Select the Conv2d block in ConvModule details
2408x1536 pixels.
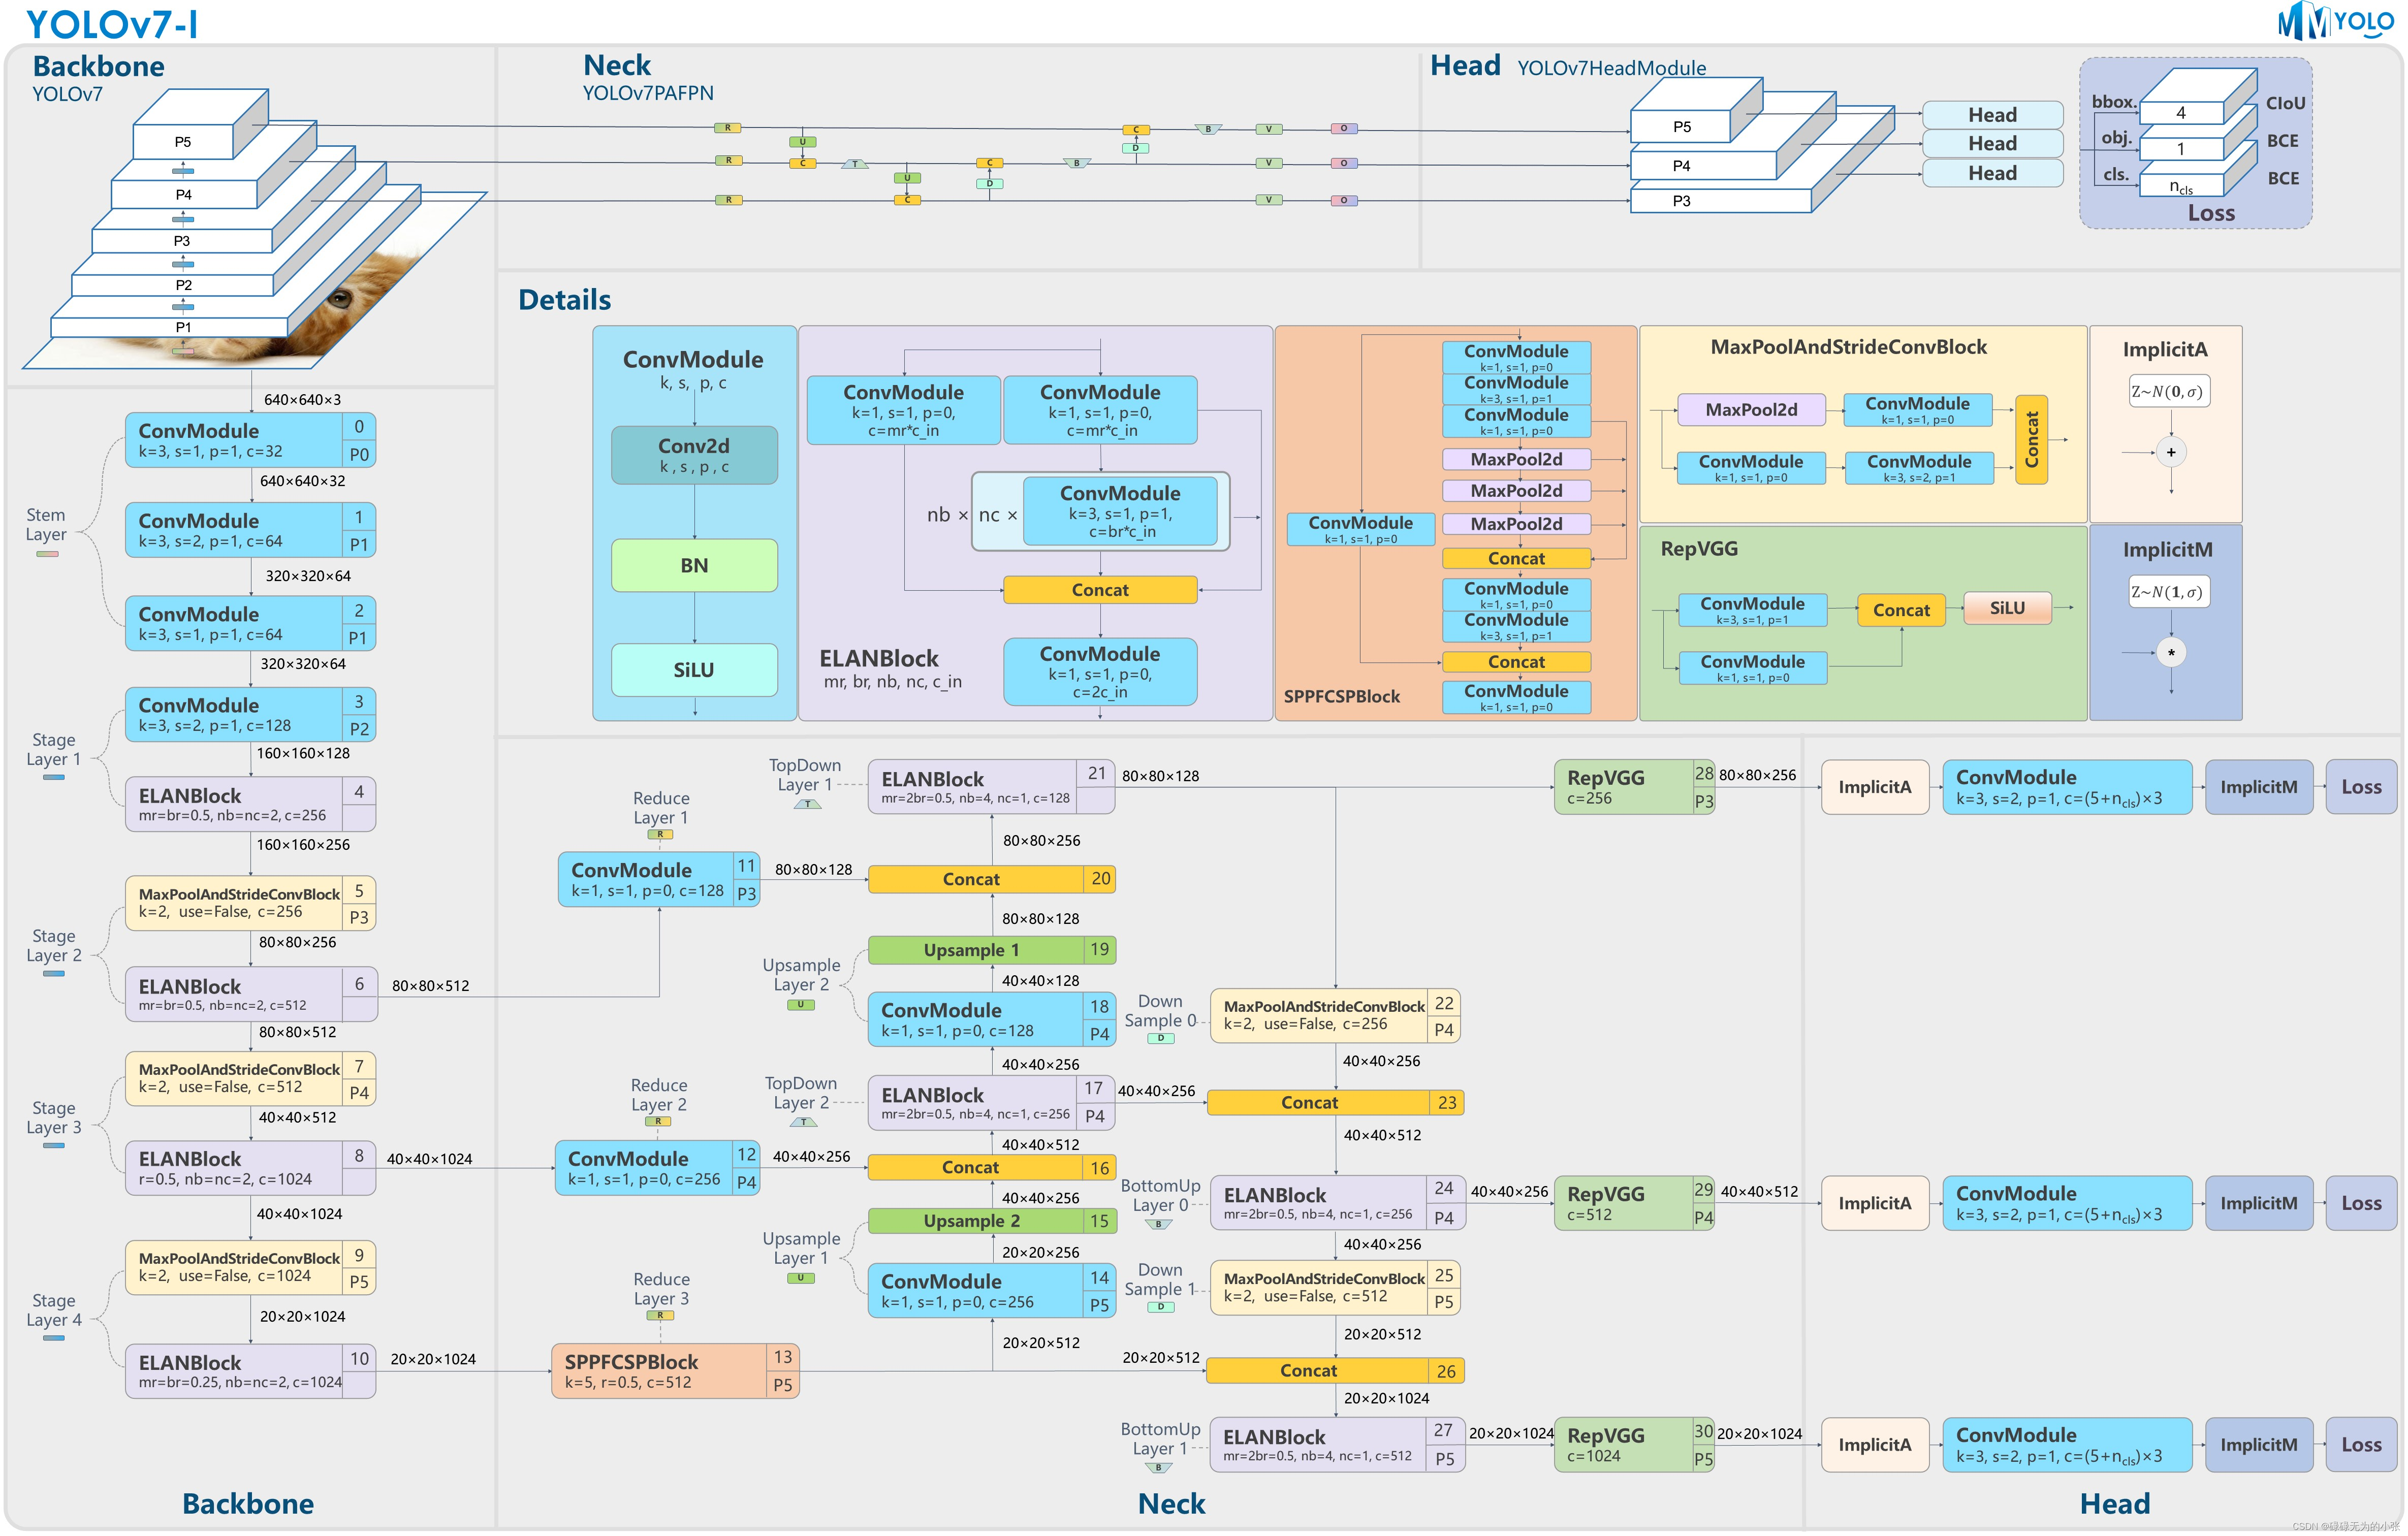694,455
